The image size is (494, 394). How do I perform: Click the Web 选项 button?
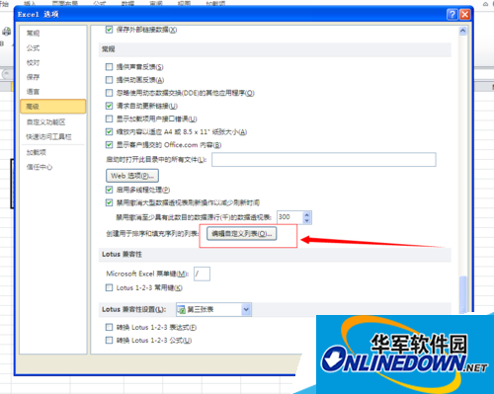(x=132, y=176)
